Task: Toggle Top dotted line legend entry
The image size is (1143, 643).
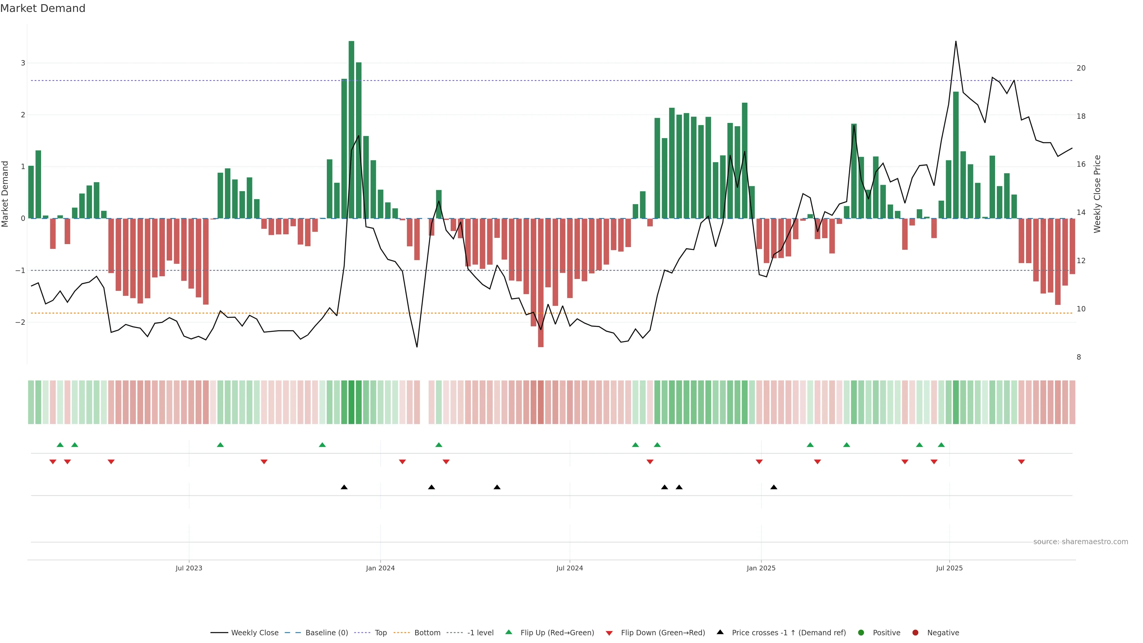Action: (380, 632)
